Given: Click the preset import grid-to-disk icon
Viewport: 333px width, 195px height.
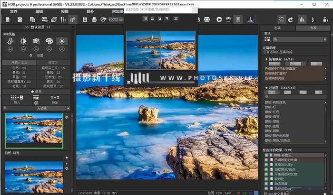Looking at the screenshot, I should (x=17, y=98).
